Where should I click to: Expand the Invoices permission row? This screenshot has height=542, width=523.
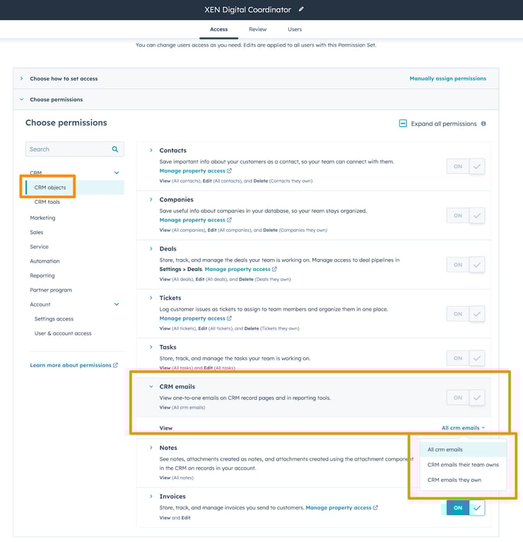click(151, 497)
